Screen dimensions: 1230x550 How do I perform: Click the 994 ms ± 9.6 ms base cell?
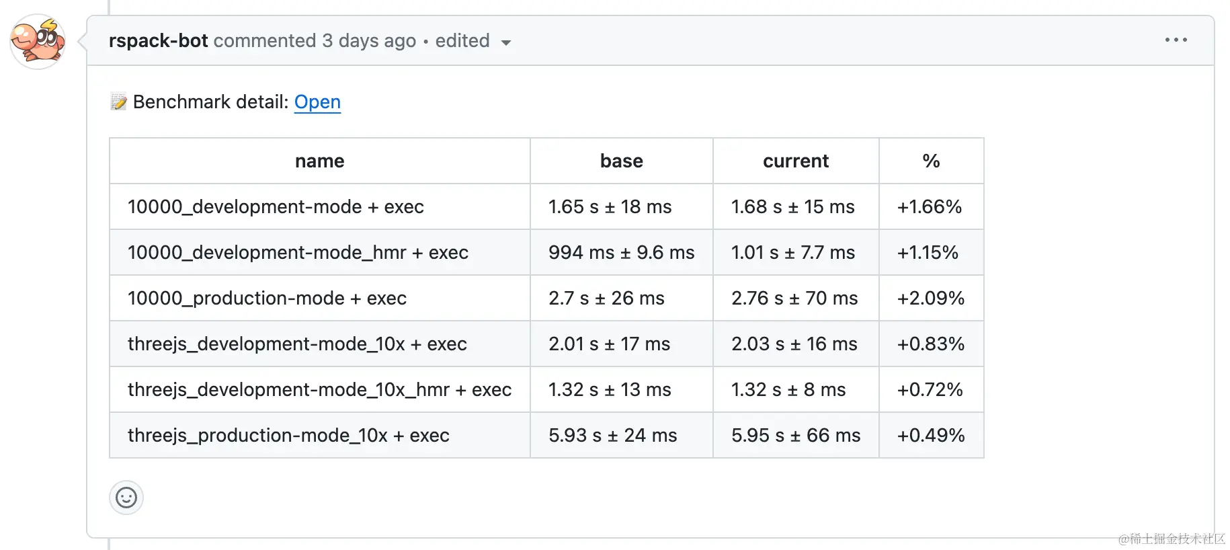(x=621, y=253)
